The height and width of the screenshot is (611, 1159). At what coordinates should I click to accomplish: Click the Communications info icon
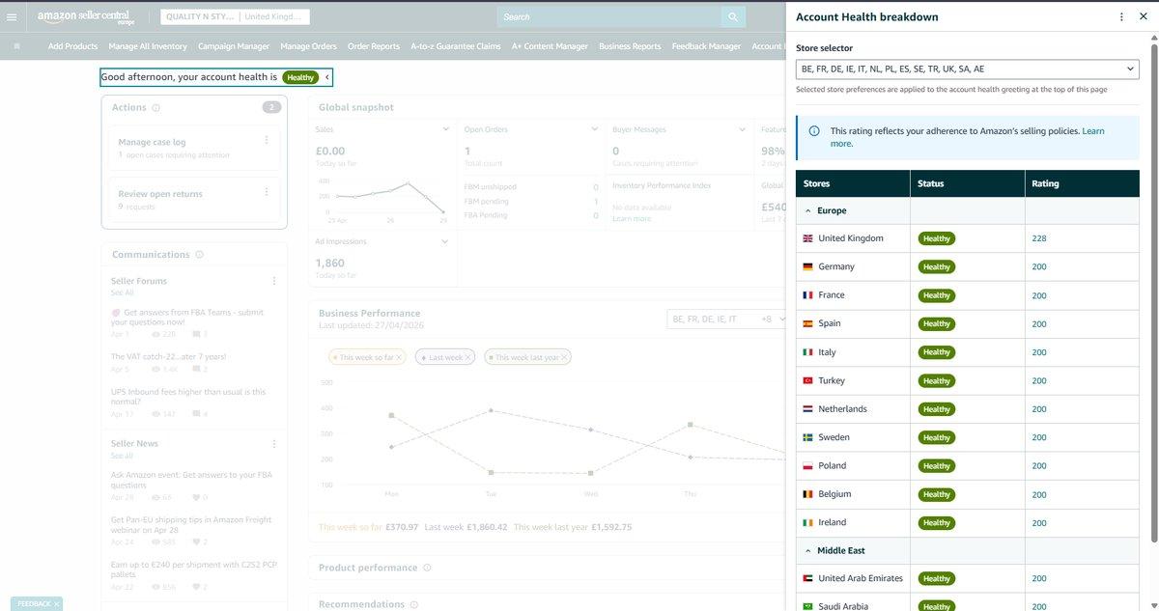[200, 255]
